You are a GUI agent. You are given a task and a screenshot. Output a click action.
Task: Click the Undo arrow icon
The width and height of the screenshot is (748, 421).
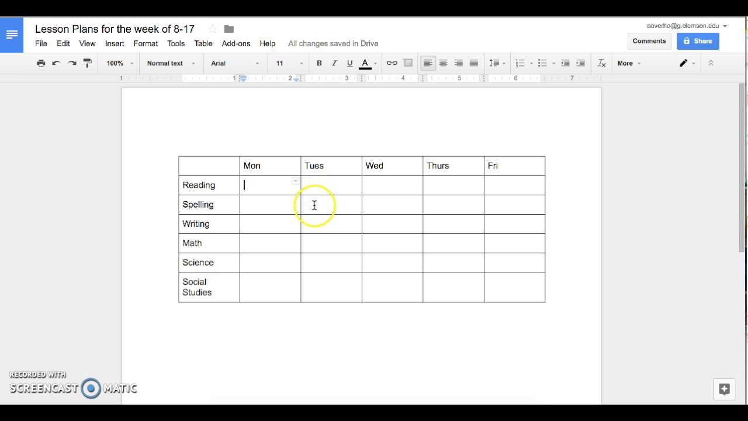pos(56,63)
